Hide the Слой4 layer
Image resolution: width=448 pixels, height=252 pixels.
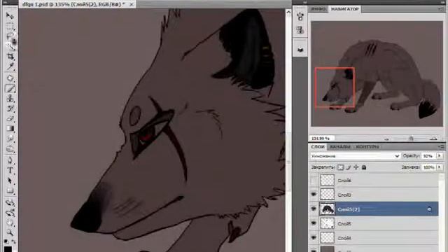314,237
